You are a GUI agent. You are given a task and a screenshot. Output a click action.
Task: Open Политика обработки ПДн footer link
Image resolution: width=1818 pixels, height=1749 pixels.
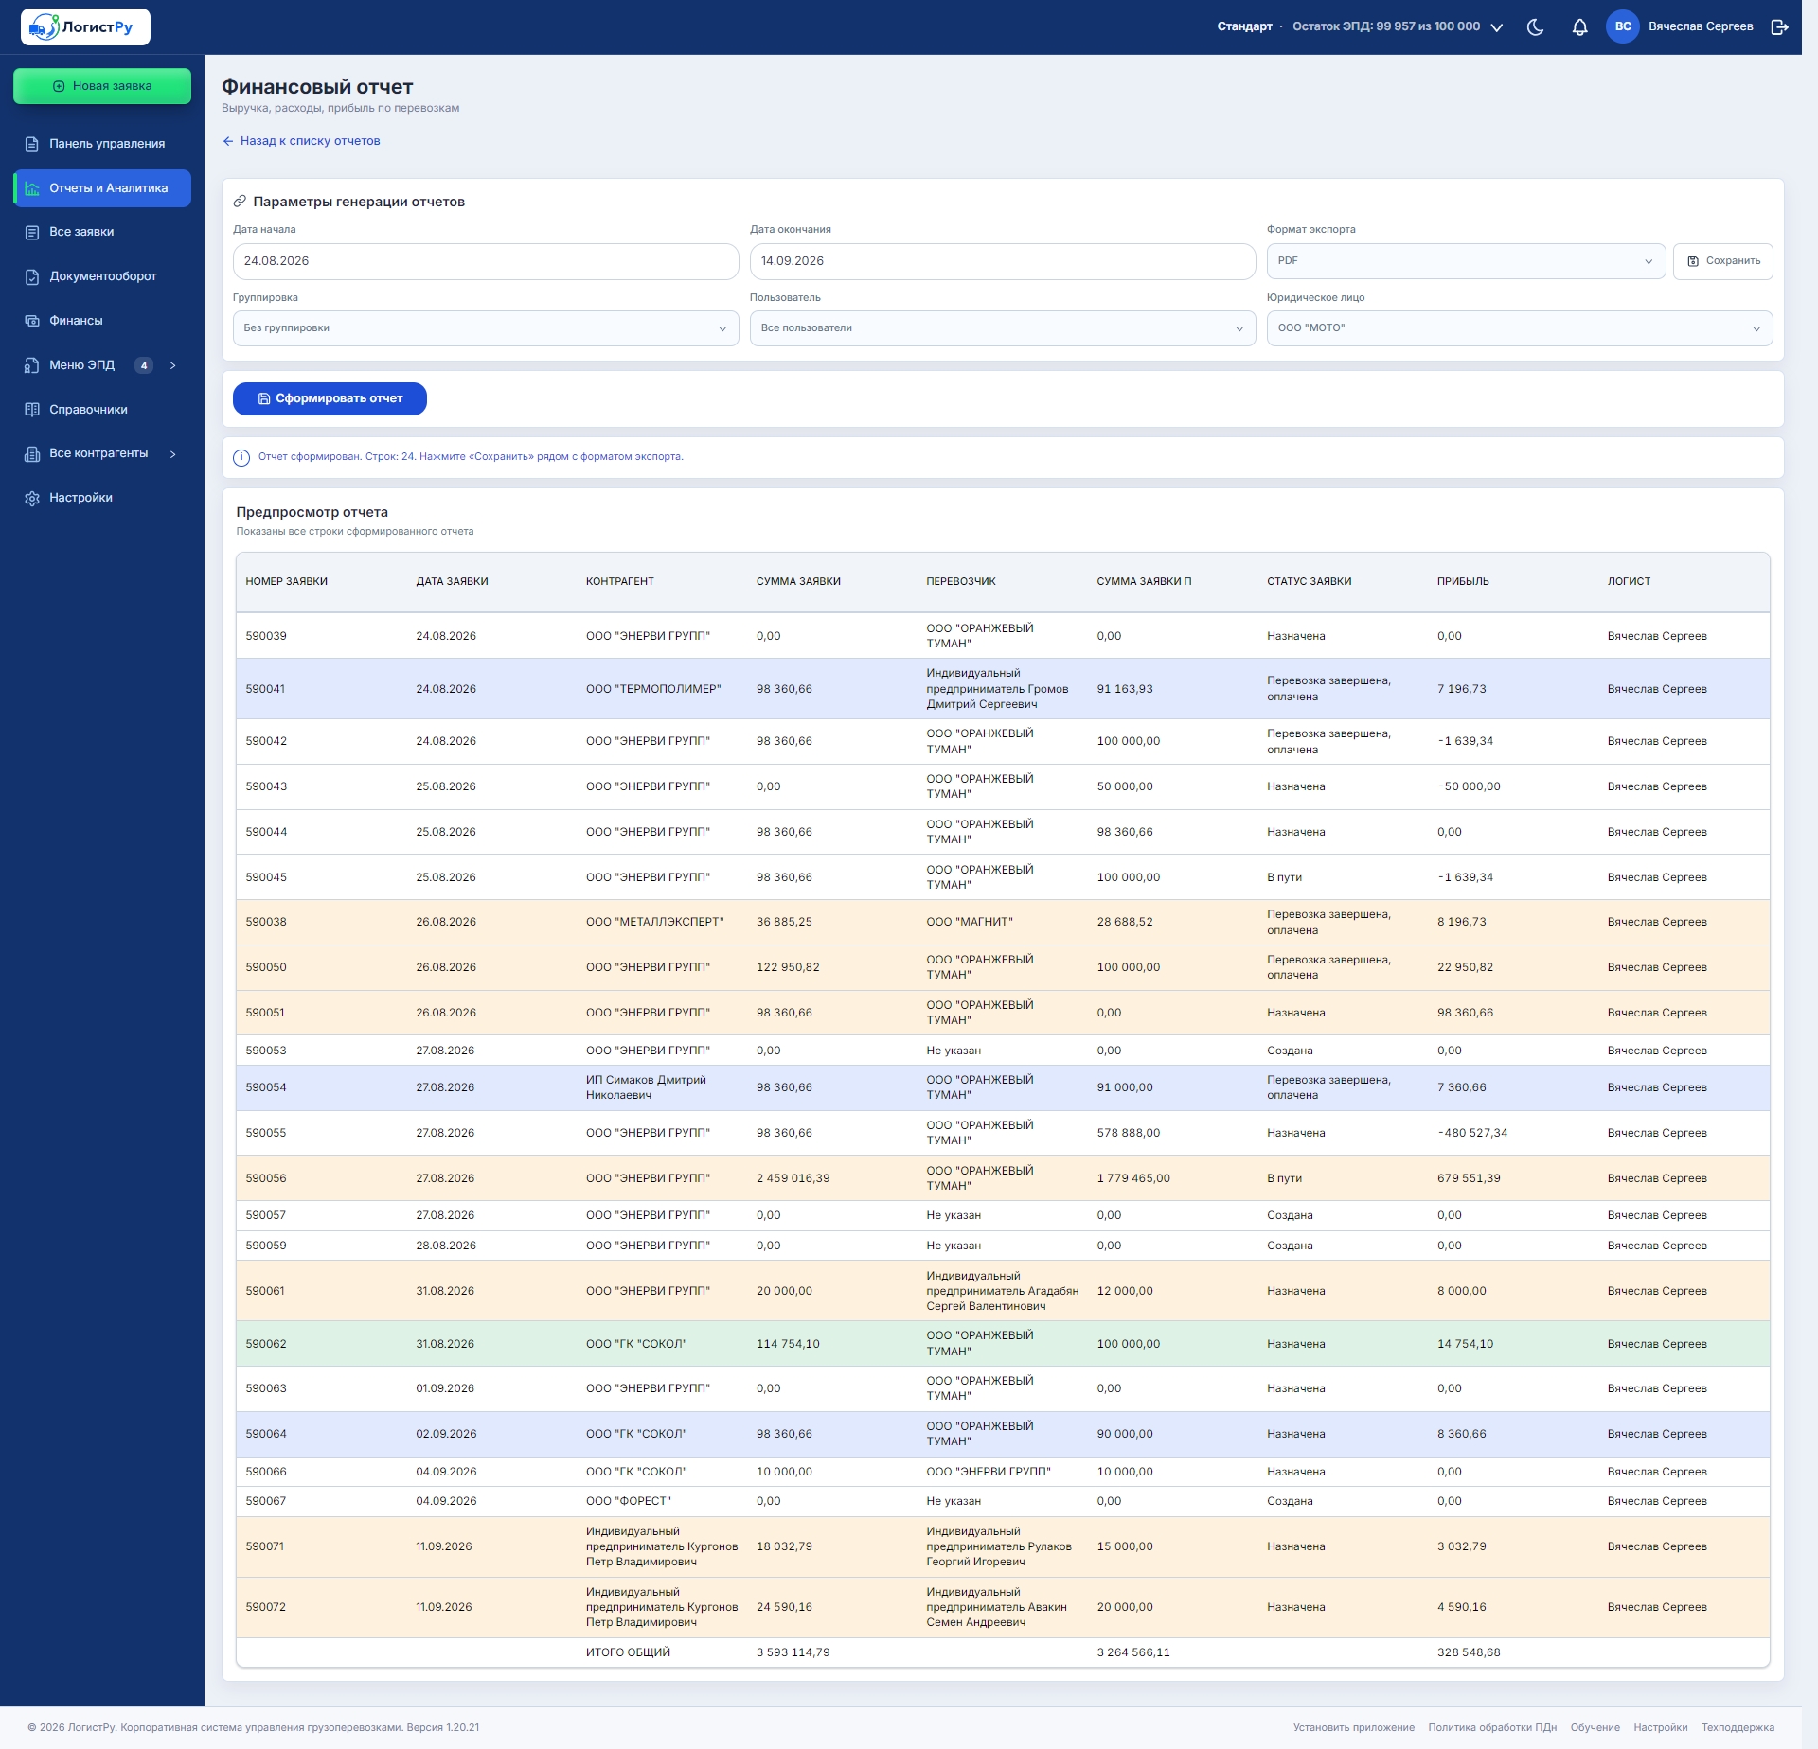[x=1492, y=1727]
